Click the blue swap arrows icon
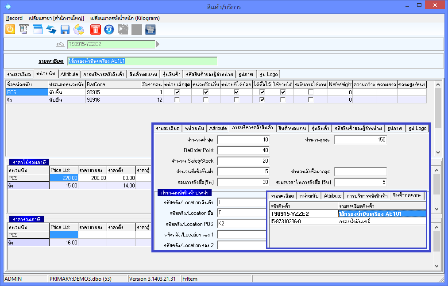448x286 pixels. pyautogui.click(x=51, y=30)
